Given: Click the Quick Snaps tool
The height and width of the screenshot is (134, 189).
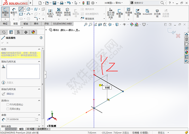Looking at the screenshot, I should click(129, 12).
